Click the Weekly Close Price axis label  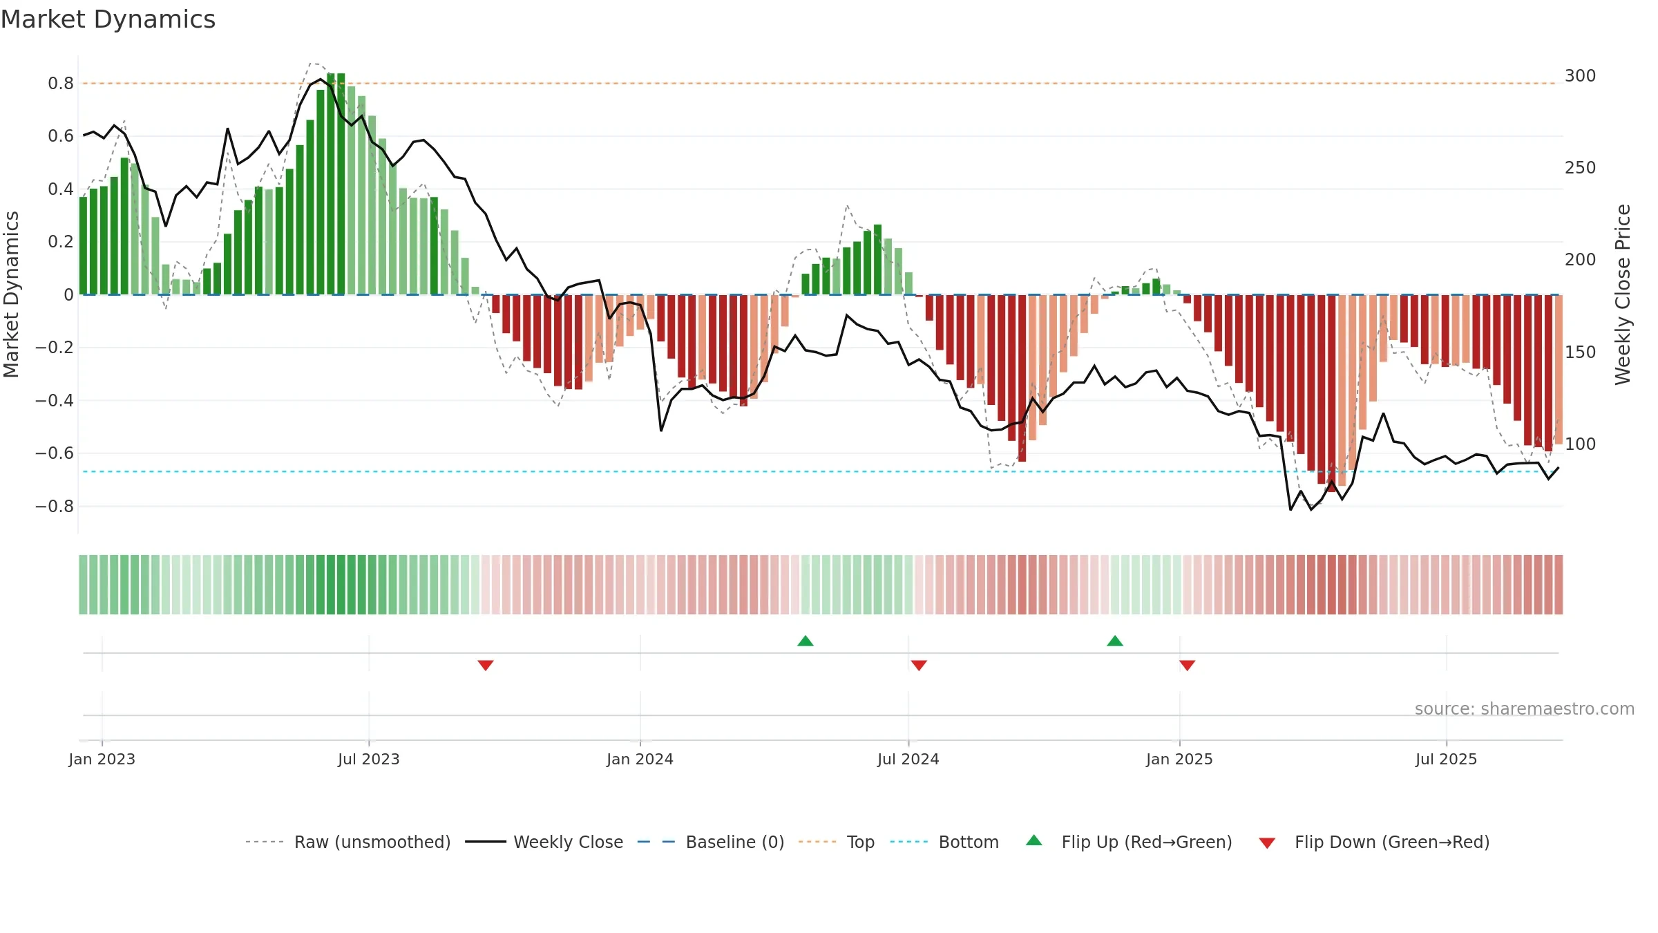click(x=1623, y=294)
